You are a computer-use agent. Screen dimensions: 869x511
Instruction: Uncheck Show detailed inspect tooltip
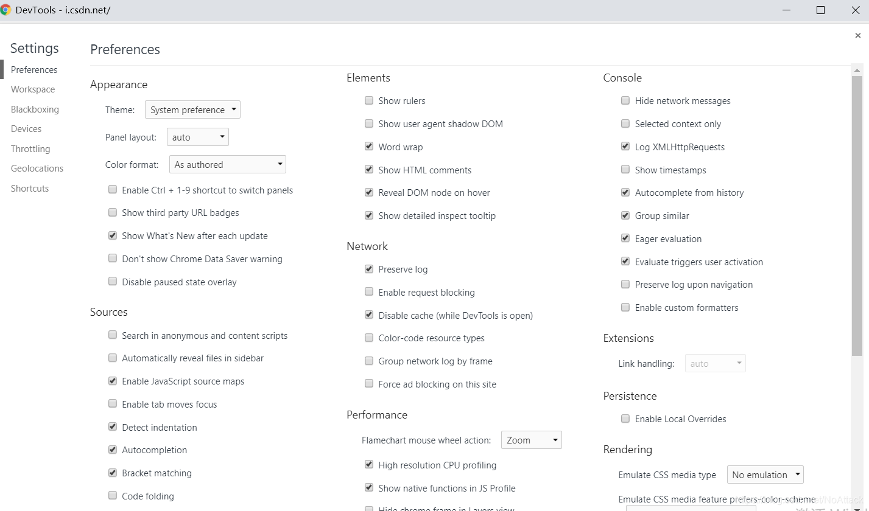pyautogui.click(x=369, y=215)
